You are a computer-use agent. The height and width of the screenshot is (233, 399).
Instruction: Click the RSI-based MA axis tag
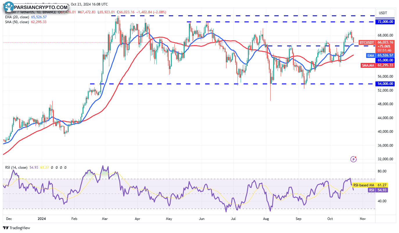364,185
